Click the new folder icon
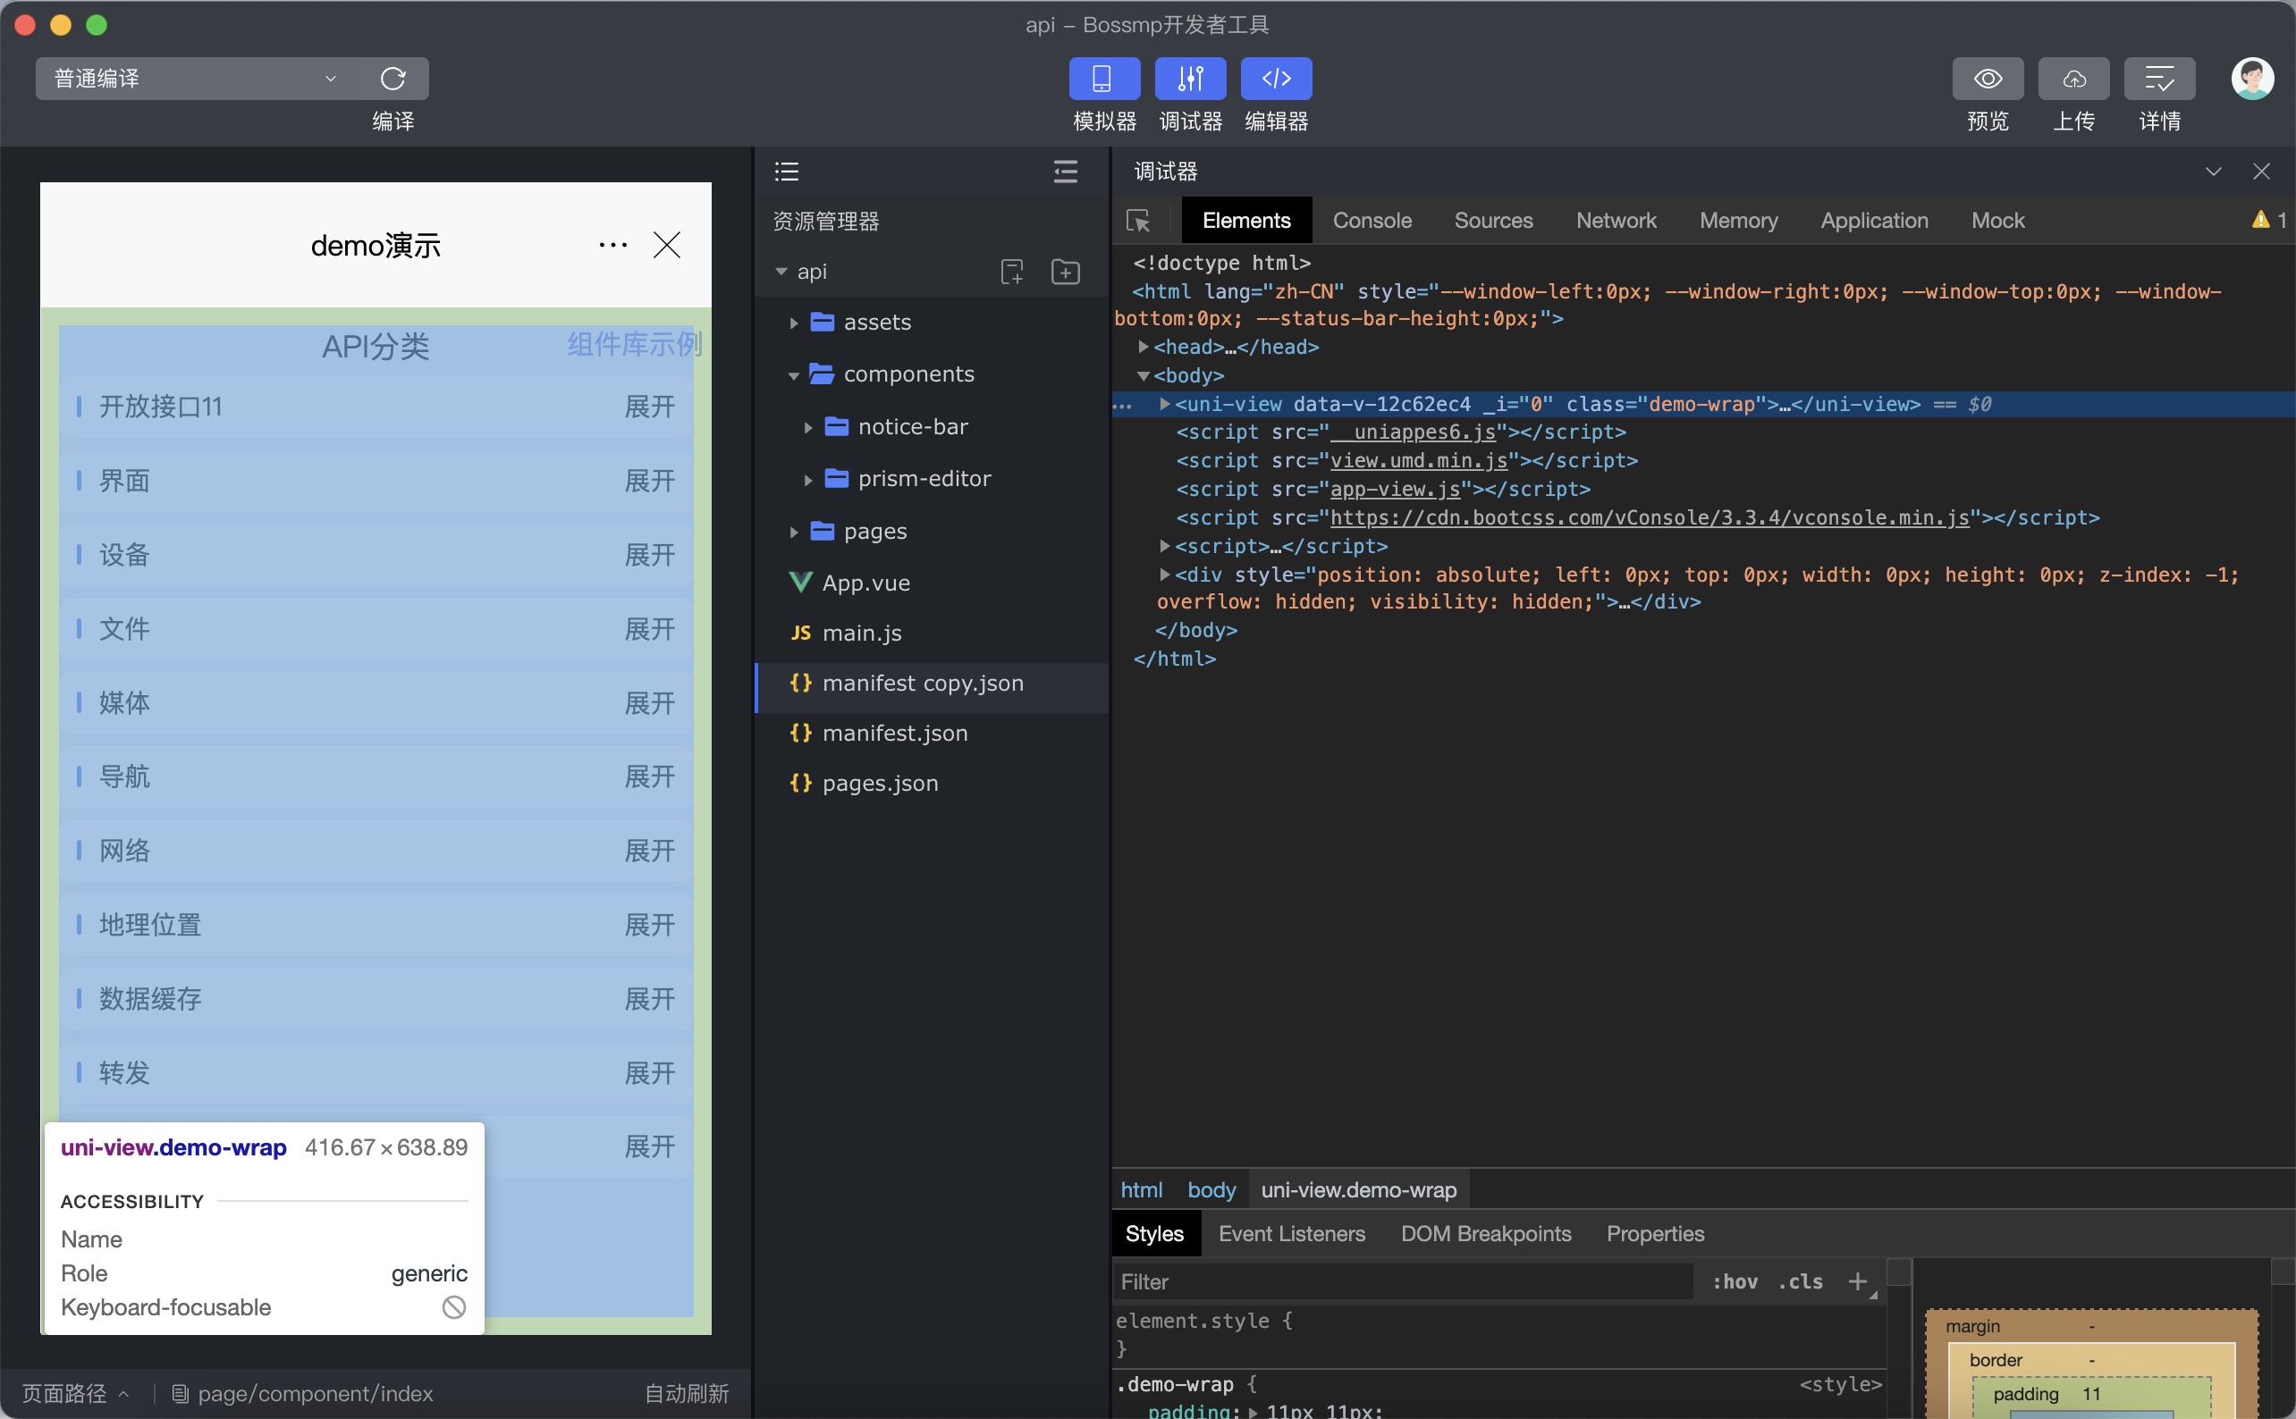Viewport: 2296px width, 1419px height. click(x=1065, y=273)
